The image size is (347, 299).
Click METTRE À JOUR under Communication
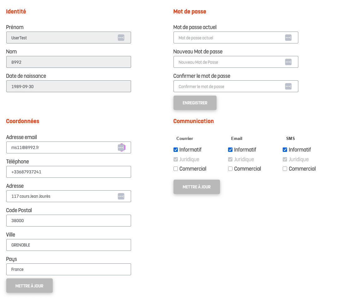[x=197, y=187]
